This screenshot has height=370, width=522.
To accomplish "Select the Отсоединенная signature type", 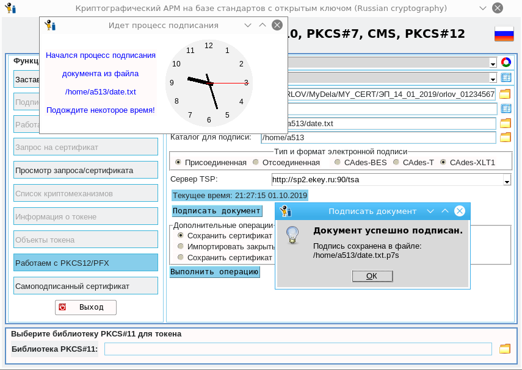I will click(257, 163).
